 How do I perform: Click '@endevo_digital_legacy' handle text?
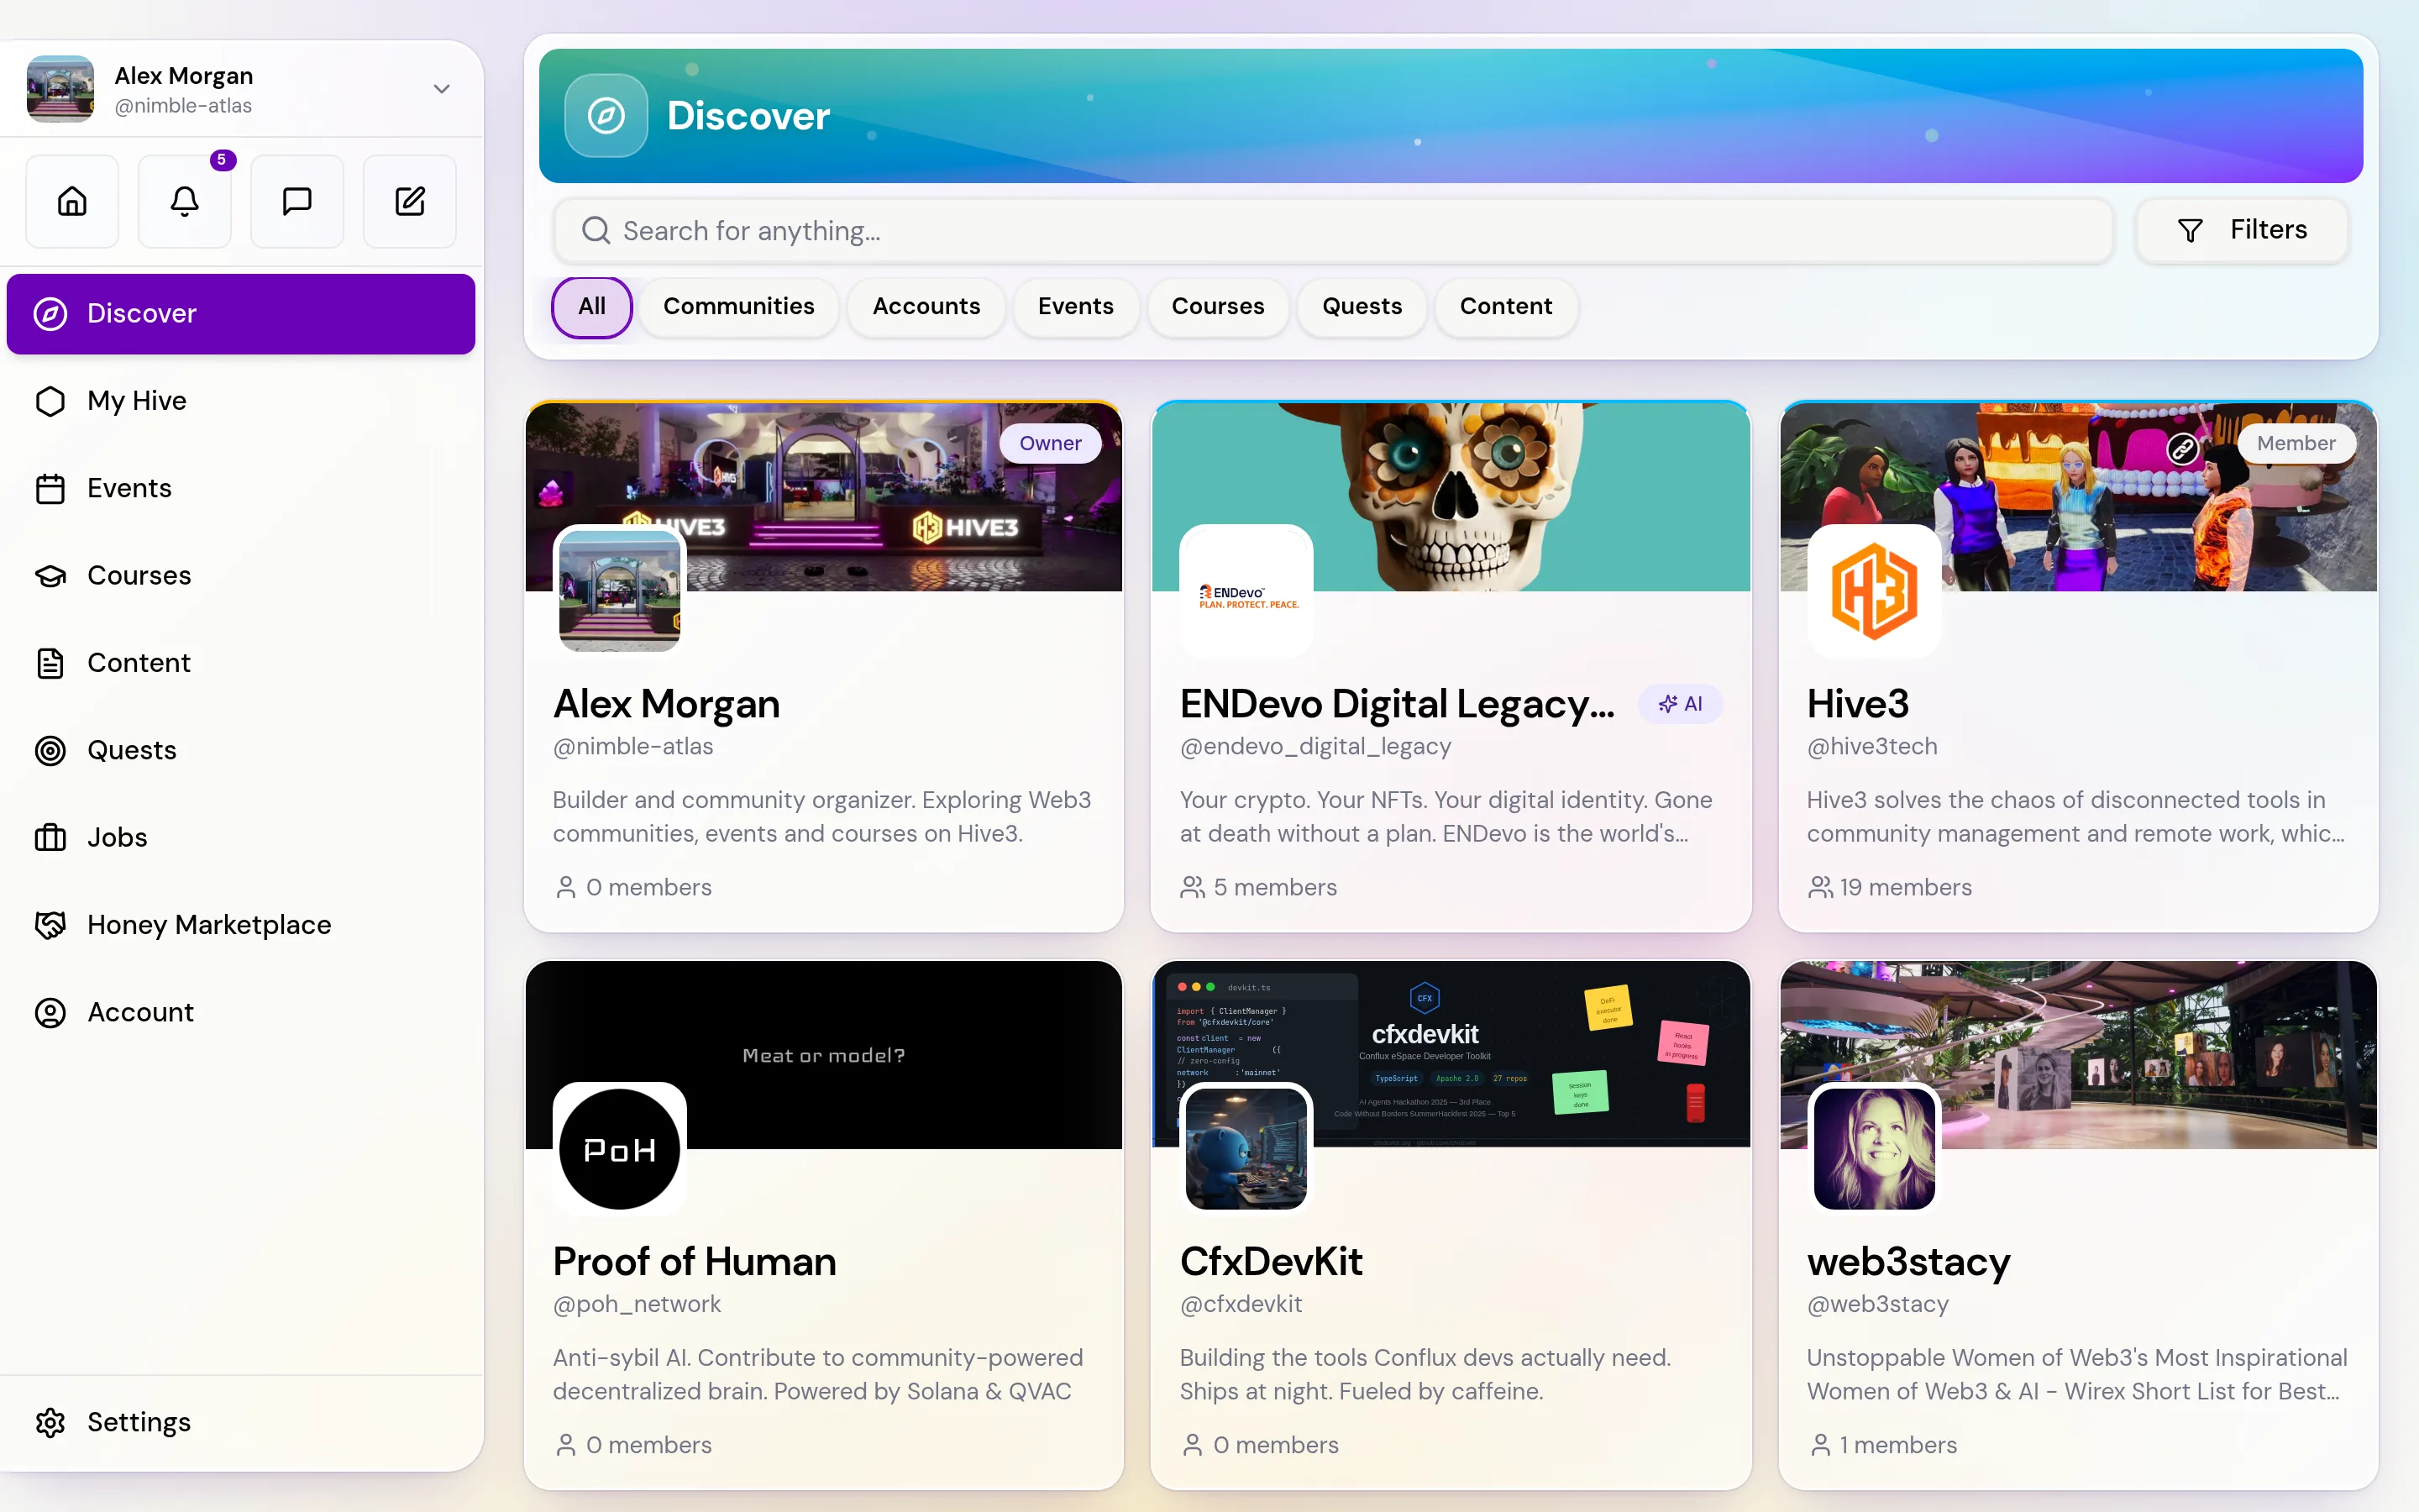pos(1315,746)
